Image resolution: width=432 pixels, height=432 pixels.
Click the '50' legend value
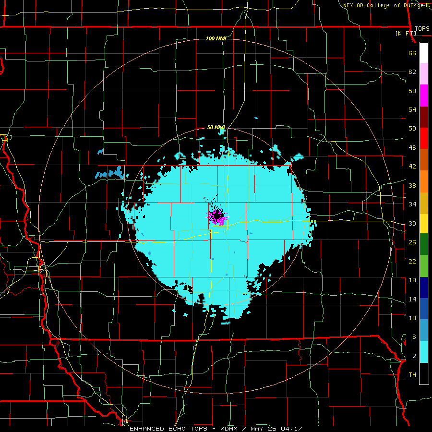[412, 128]
